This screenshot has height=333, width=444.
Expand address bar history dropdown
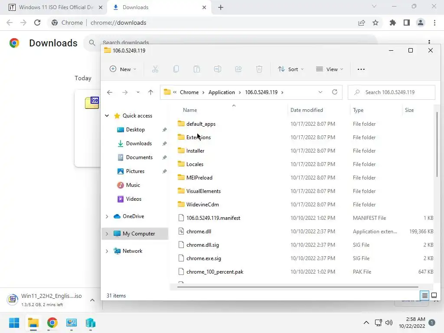320,92
